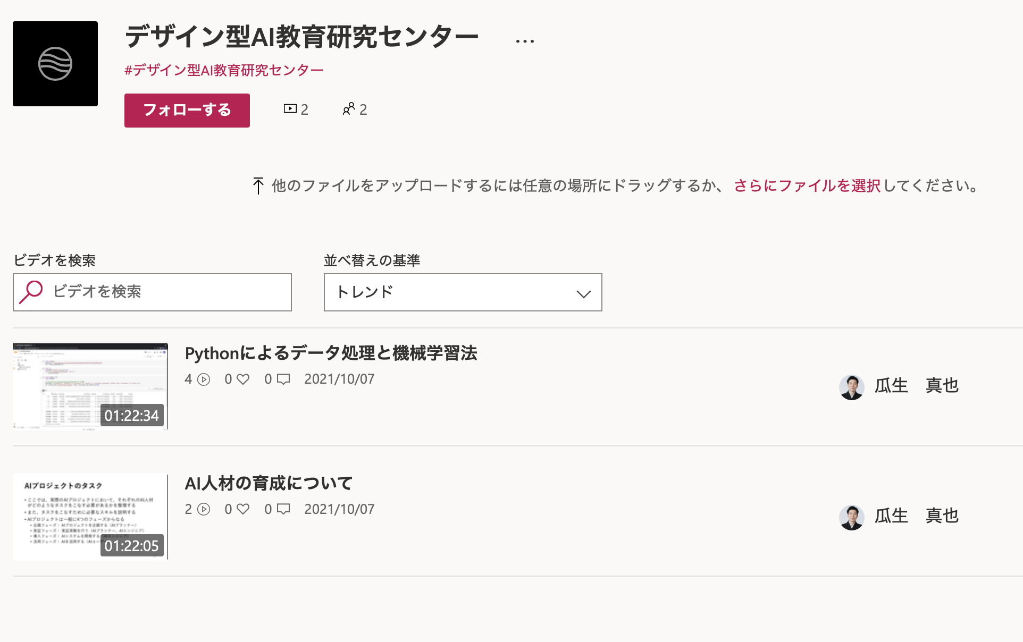Click the magnifier icon in video search
Viewport: 1023px width, 642px height.
[x=31, y=292]
